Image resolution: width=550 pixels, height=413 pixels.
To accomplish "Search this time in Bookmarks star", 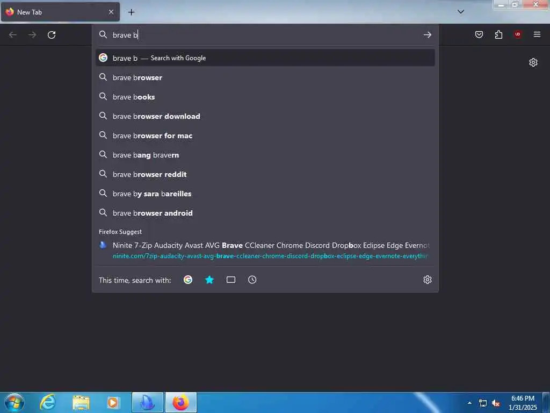I will pos(209,280).
